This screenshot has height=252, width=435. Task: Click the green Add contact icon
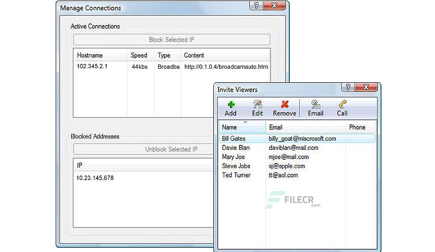[231, 105]
